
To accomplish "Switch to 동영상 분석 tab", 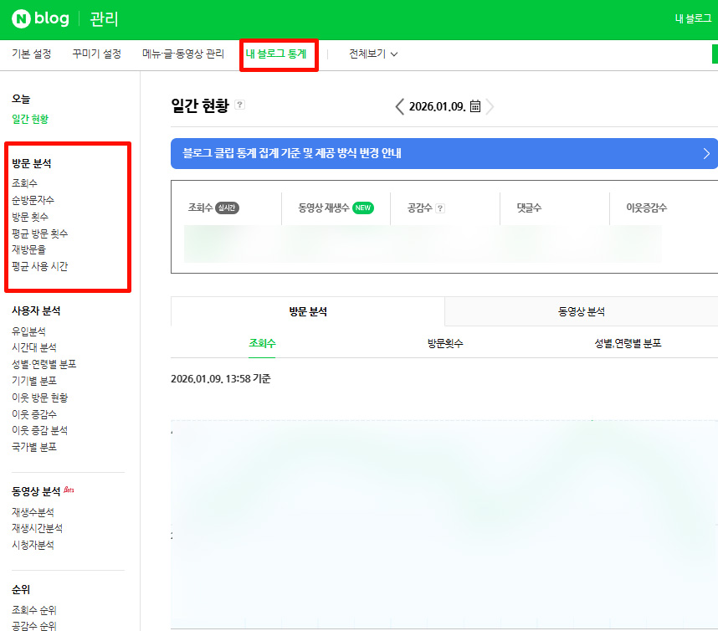I will (x=581, y=312).
